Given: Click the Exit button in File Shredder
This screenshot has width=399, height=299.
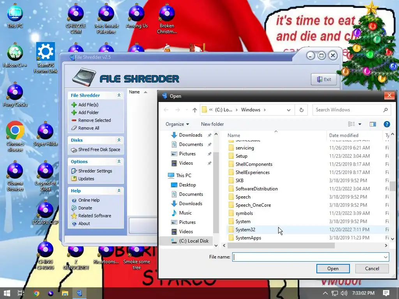Looking at the screenshot, I should coord(324,79).
